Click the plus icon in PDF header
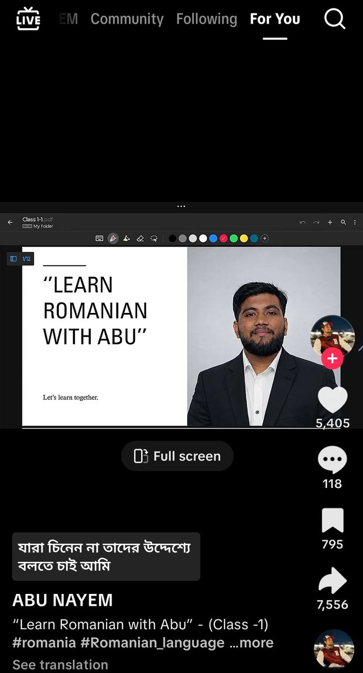Image resolution: width=363 pixels, height=673 pixels. 330,222
